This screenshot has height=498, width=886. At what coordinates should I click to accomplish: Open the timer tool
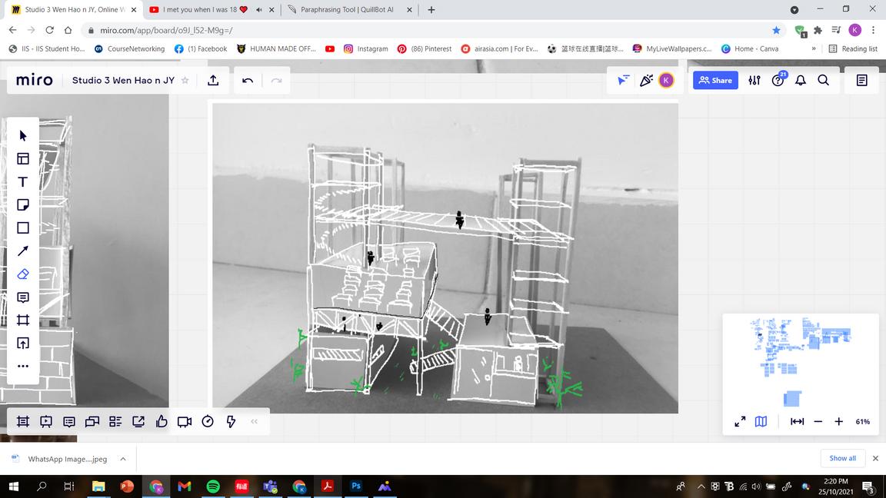click(208, 422)
